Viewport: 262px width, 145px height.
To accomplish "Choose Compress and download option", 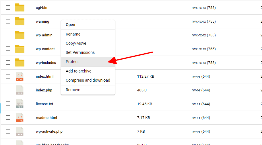I will (88, 81).
